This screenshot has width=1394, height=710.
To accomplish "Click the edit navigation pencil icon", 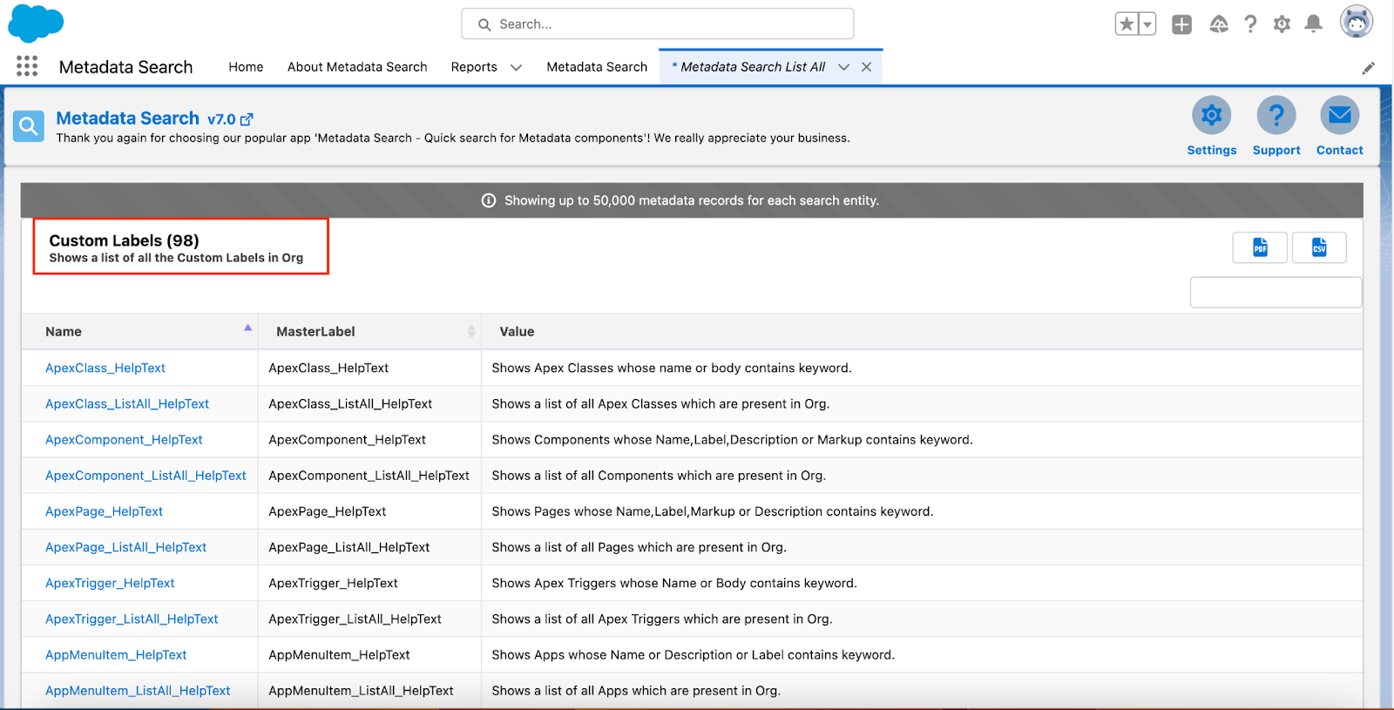I will [1369, 68].
